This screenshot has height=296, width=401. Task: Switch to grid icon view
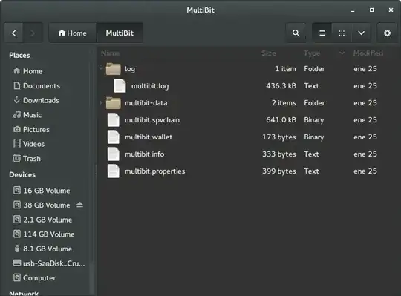tap(342, 33)
